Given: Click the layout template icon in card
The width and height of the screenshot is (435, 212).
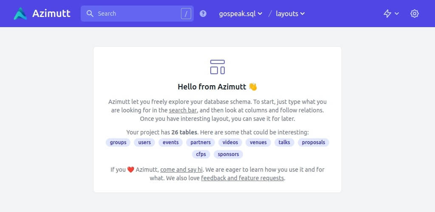Looking at the screenshot, I should click(217, 67).
